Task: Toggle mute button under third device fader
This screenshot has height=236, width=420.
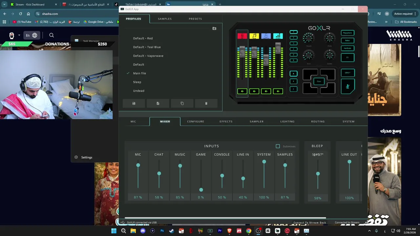Action: pos(266,91)
